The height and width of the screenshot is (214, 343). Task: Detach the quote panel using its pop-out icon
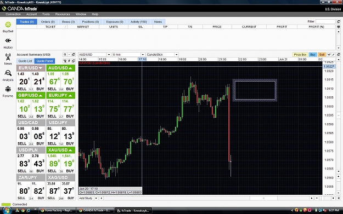[74, 61]
